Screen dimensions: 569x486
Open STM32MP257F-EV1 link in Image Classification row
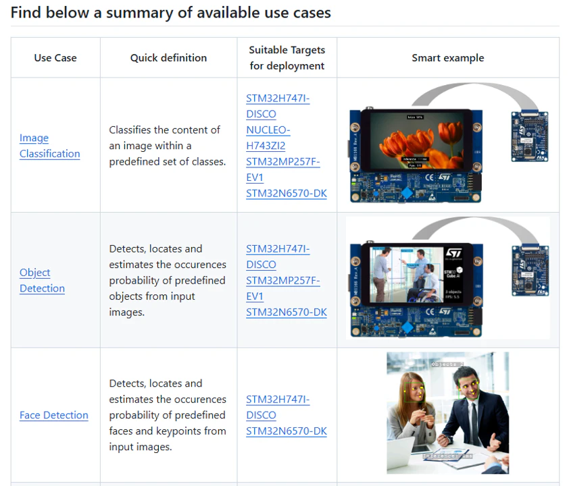click(282, 169)
